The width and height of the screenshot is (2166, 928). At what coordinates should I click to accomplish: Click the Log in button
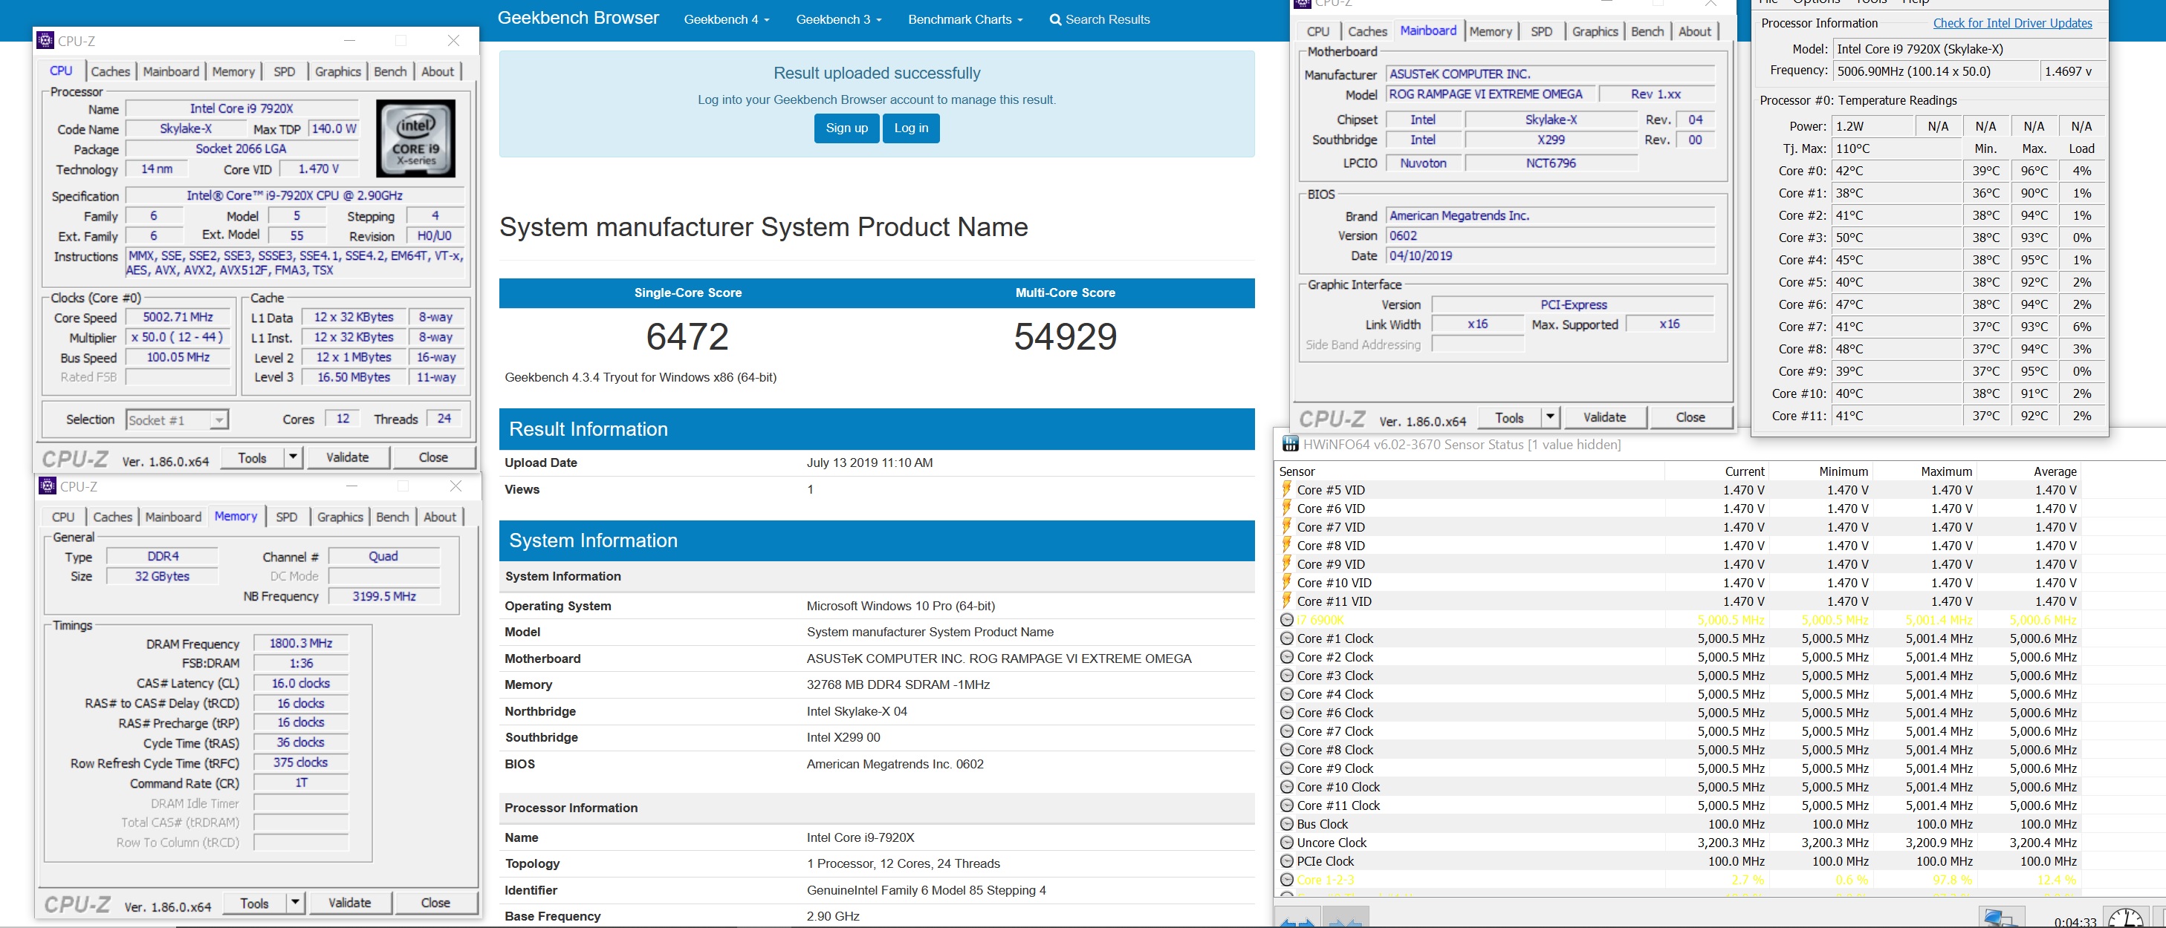pyautogui.click(x=912, y=128)
